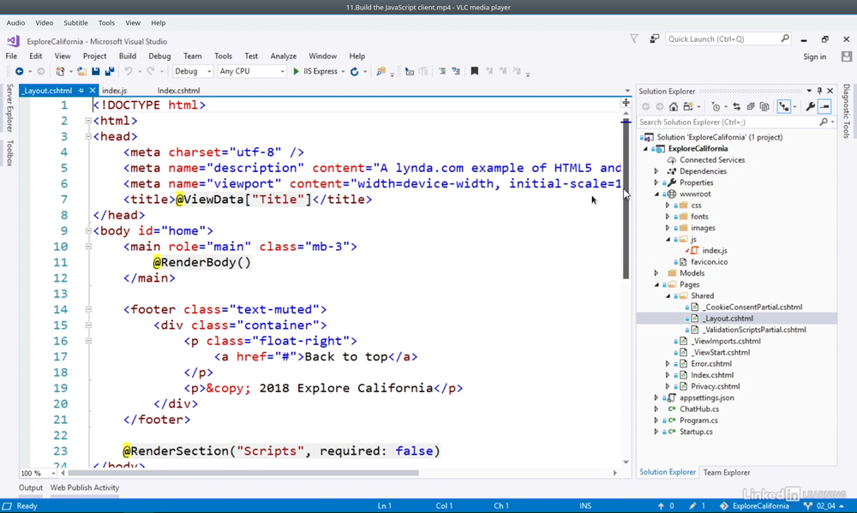
Task: Click the New Project toolbar icon
Action: (x=60, y=71)
